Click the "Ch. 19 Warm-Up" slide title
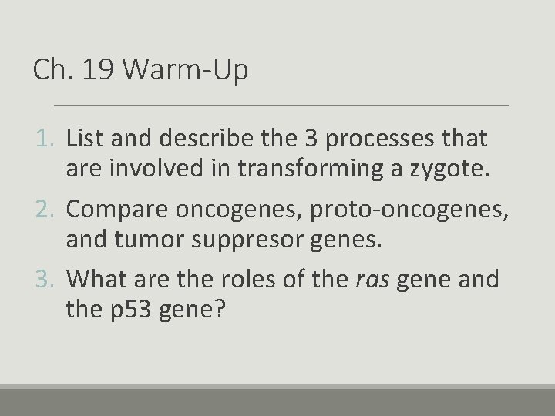 pos(140,69)
